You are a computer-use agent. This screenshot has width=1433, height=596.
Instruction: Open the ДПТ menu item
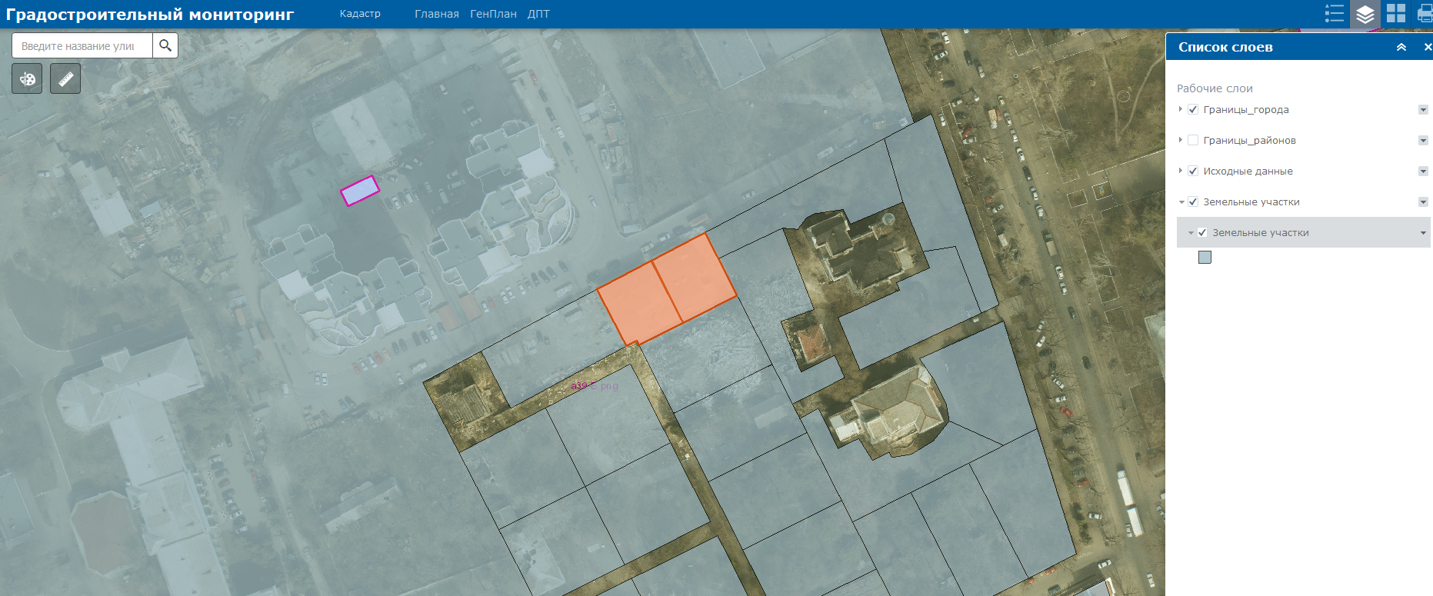538,14
